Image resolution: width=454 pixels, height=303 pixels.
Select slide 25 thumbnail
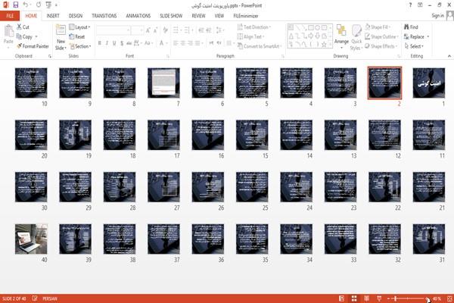(x=252, y=187)
